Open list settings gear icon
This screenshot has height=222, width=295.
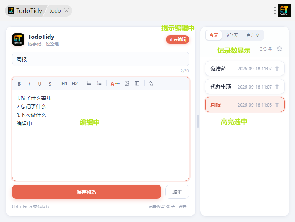tap(280, 49)
